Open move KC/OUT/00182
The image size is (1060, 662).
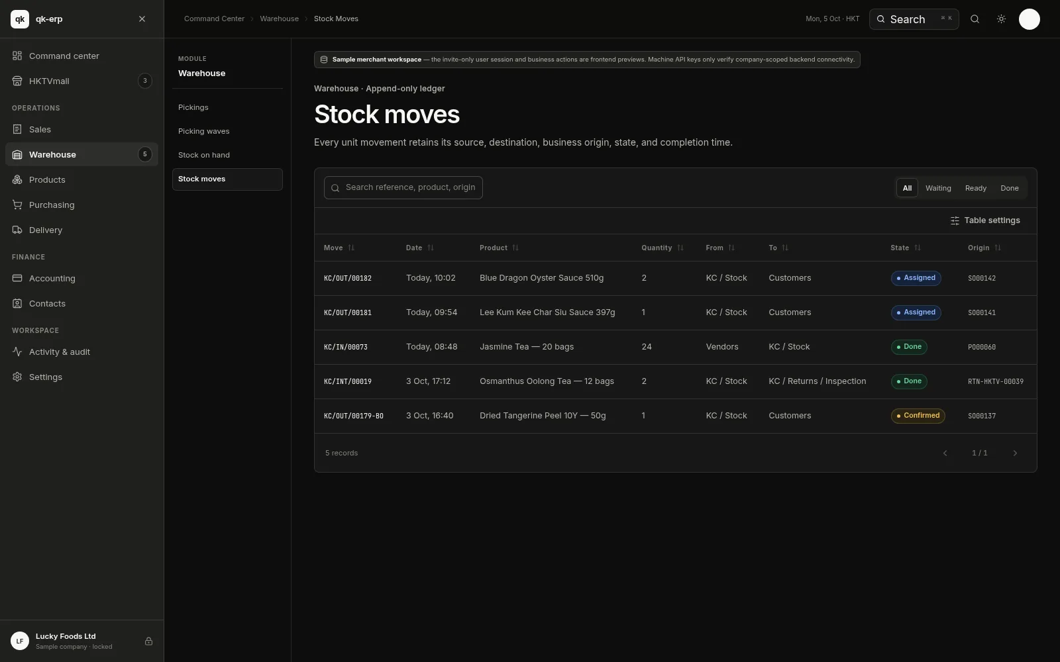tap(348, 278)
